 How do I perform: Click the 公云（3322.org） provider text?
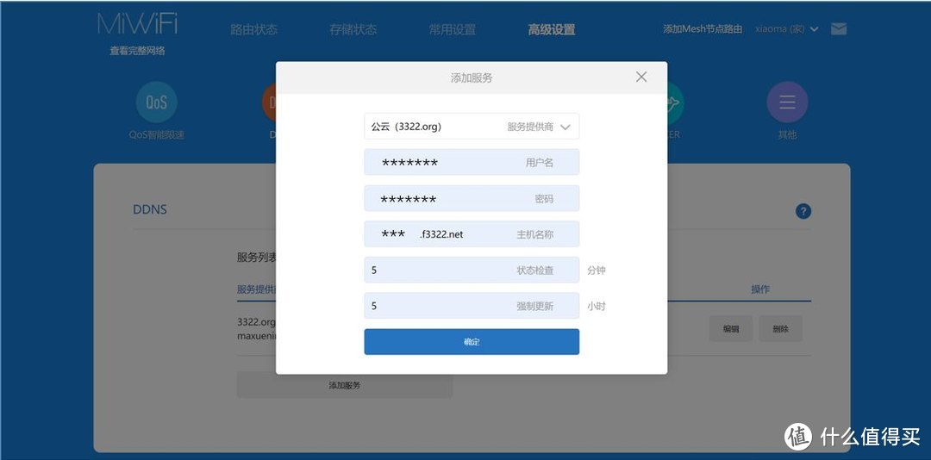[x=406, y=127]
